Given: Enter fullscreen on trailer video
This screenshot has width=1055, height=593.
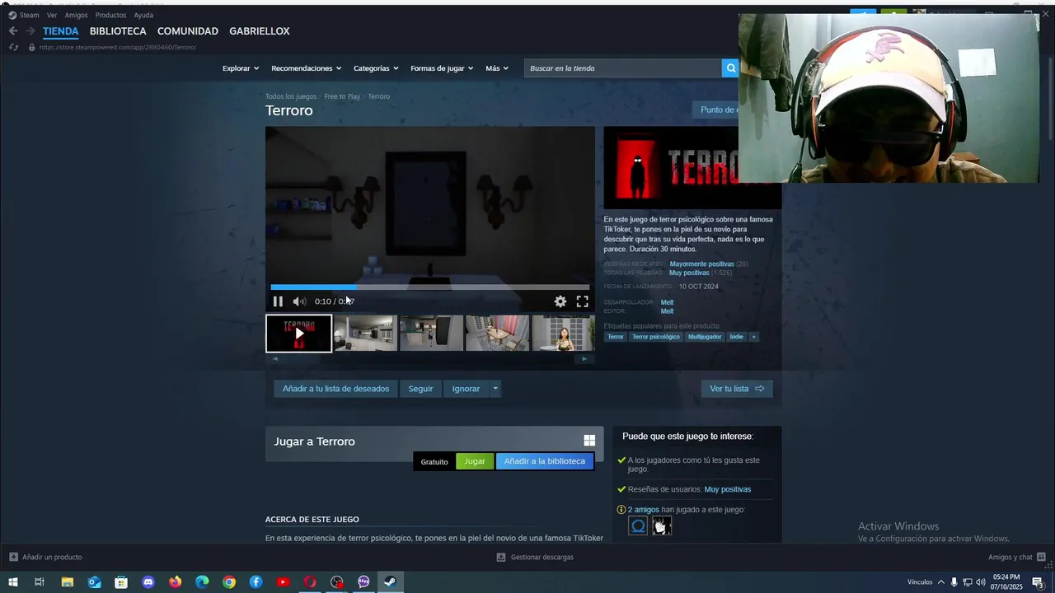Looking at the screenshot, I should coord(582,301).
